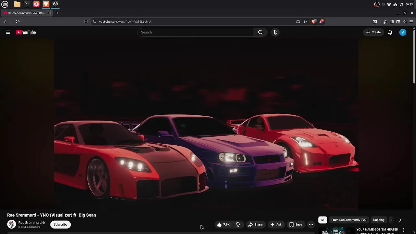Click the youtube.com URL in address bar

(x=125, y=22)
